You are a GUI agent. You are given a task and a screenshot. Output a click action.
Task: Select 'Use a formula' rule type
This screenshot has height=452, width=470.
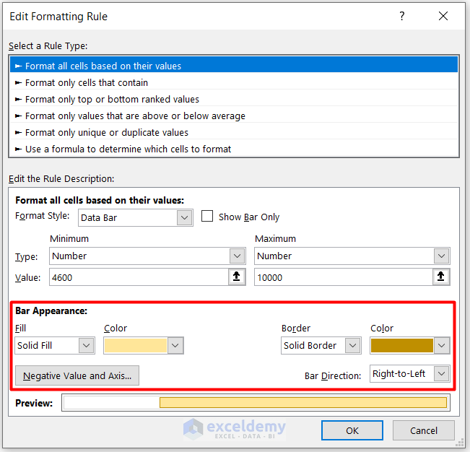point(128,149)
